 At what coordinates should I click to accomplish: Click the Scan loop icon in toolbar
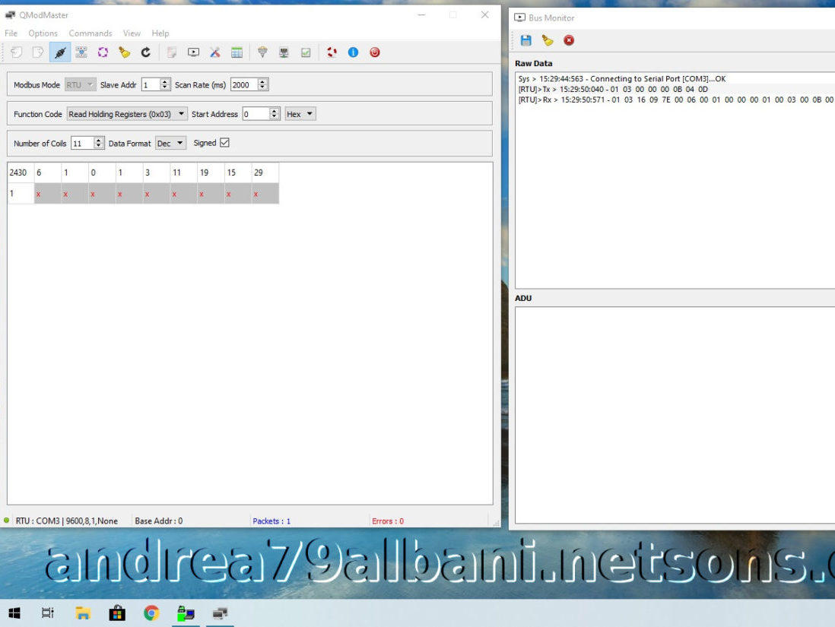tap(103, 52)
